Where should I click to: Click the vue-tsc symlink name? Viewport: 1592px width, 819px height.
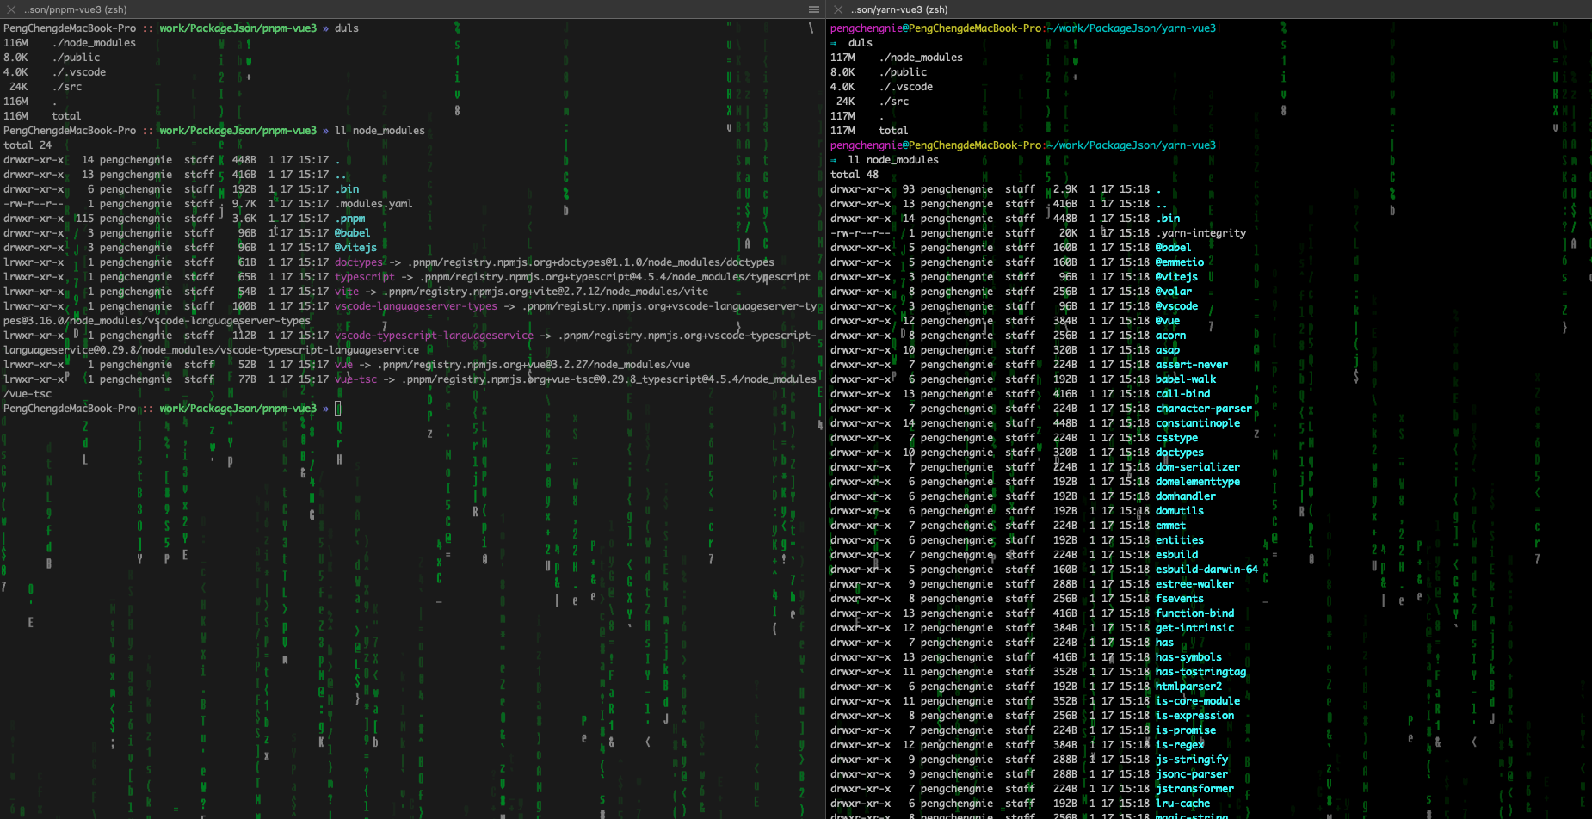(355, 379)
